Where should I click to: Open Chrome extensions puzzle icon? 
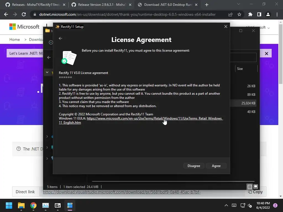click(x=250, y=14)
